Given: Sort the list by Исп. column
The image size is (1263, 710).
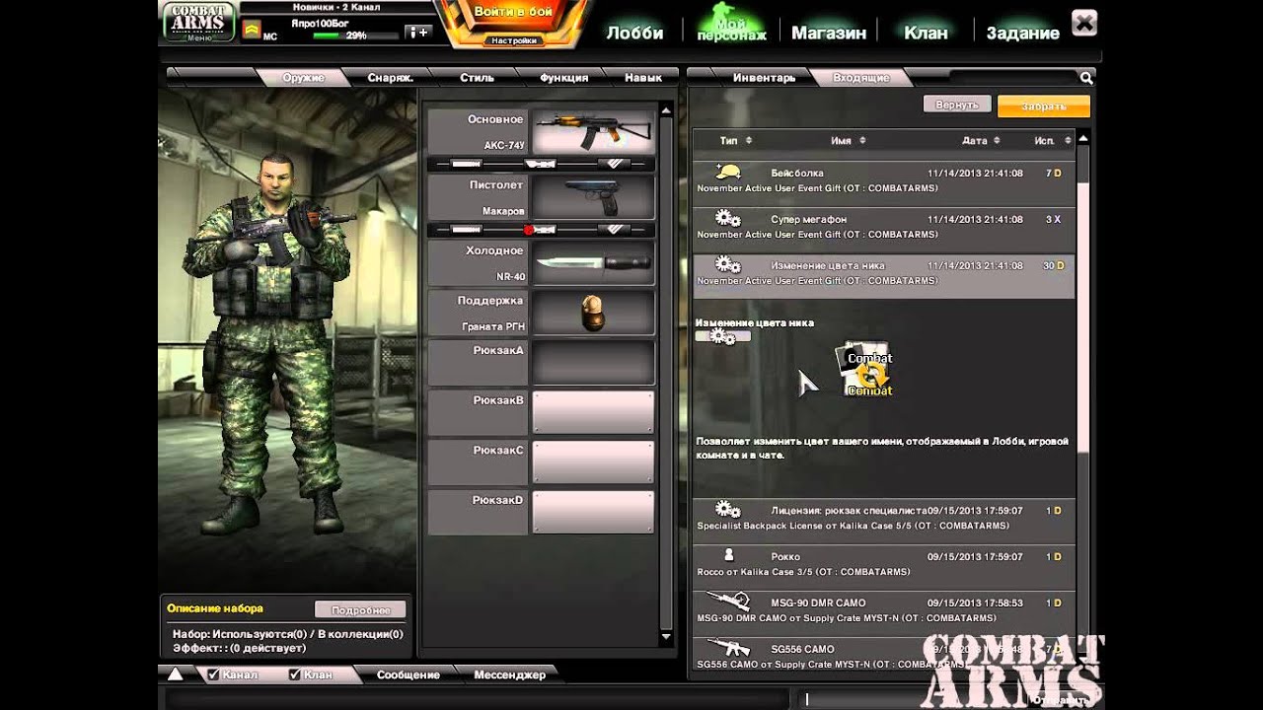Looking at the screenshot, I should (x=1052, y=141).
